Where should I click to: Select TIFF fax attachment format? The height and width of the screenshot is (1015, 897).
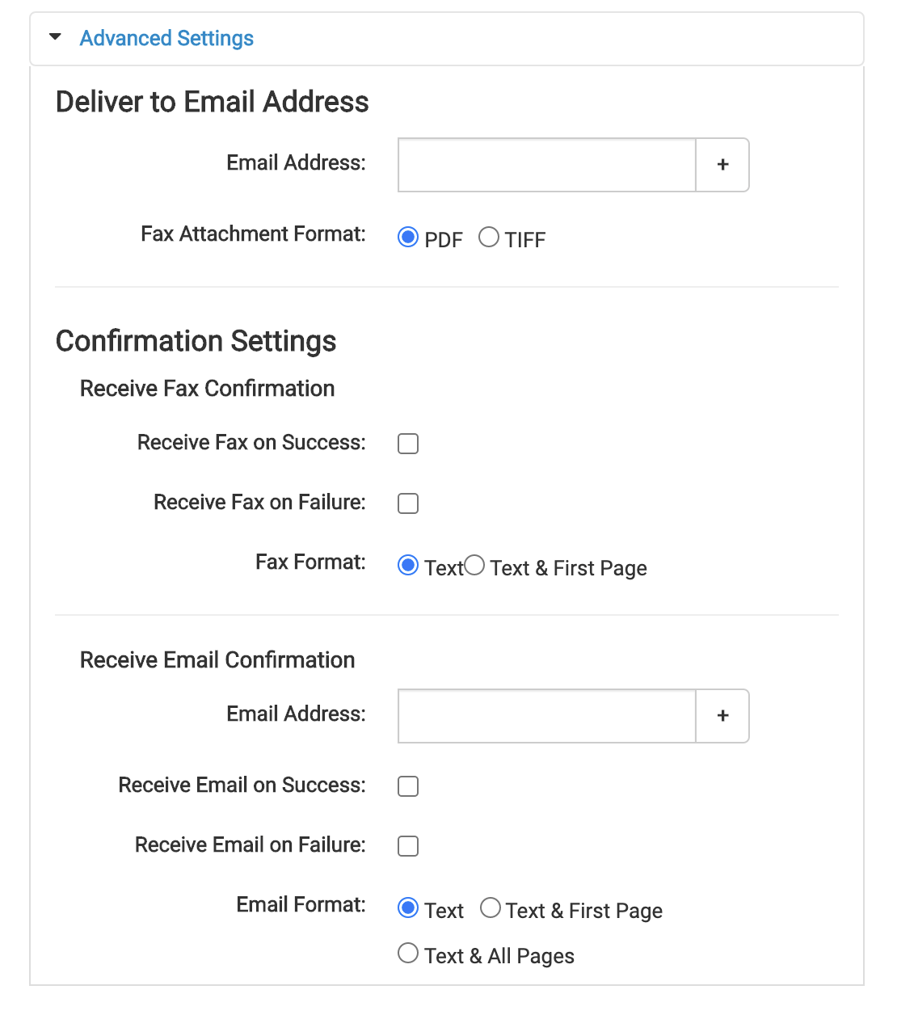pos(489,238)
